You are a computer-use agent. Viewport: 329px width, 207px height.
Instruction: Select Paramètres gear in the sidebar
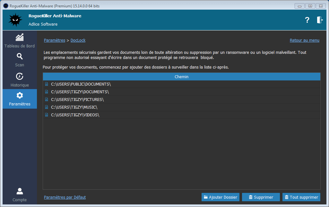coord(20,99)
